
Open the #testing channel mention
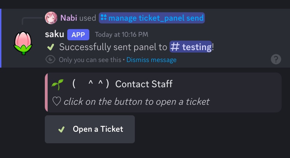[x=191, y=47]
